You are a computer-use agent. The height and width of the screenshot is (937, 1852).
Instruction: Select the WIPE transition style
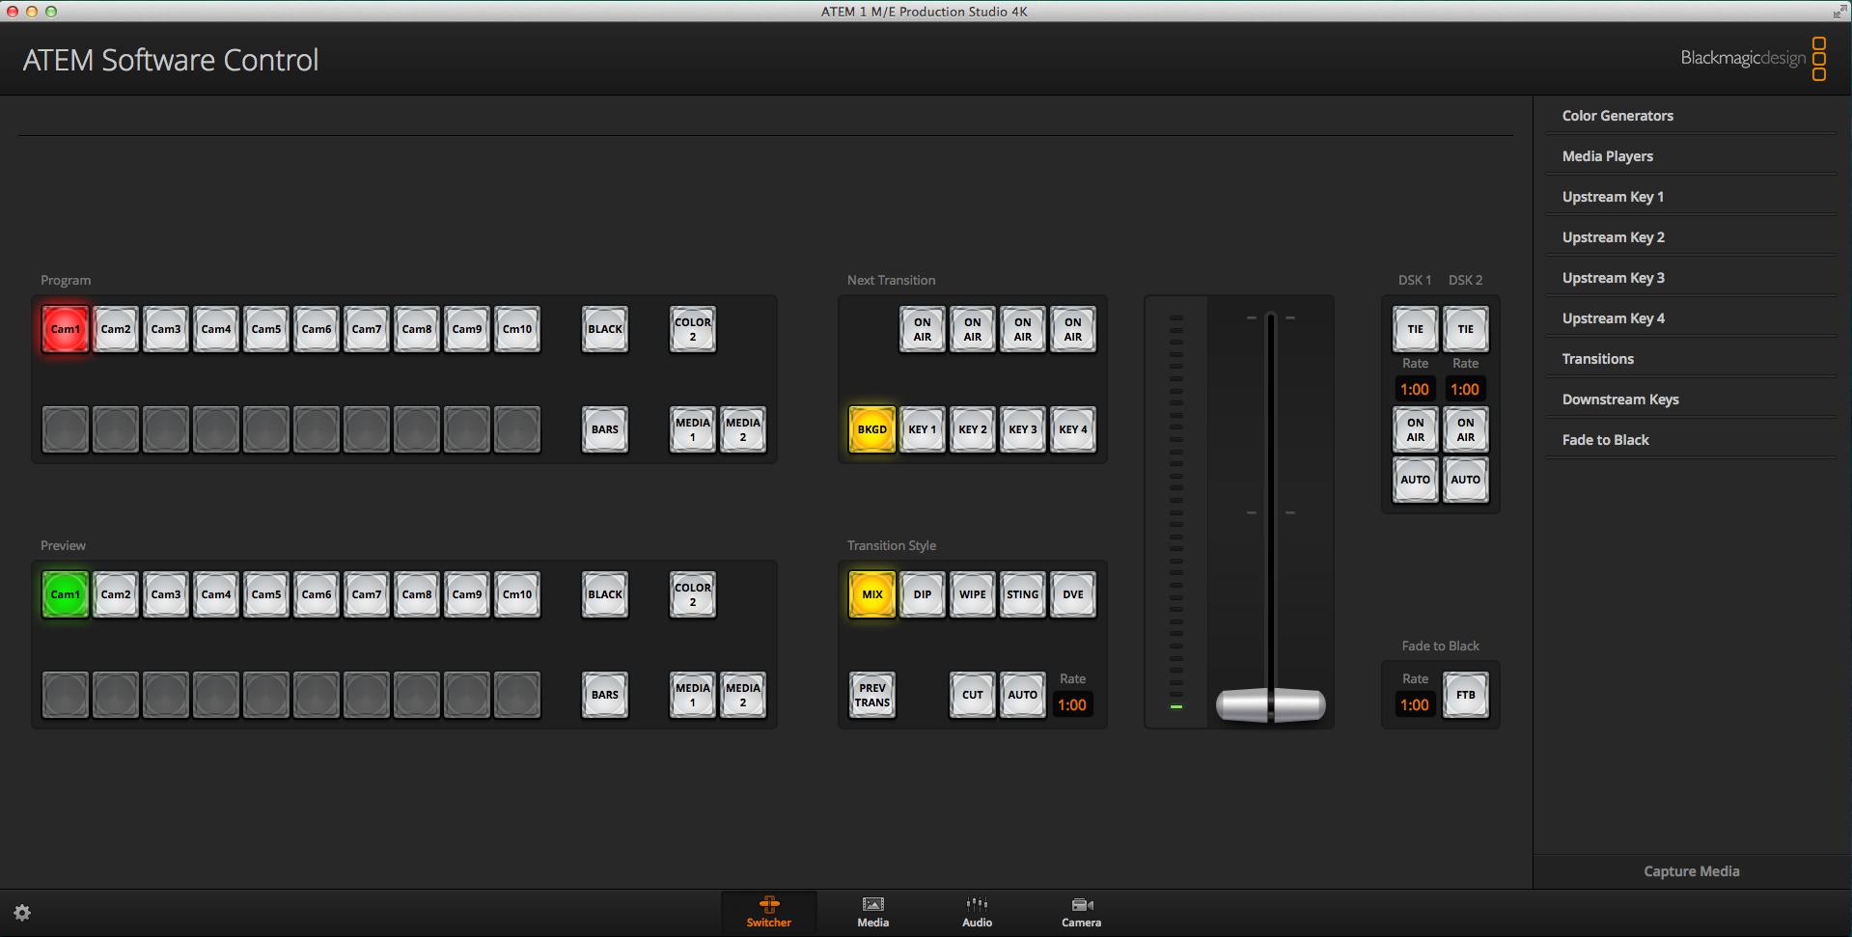973,594
